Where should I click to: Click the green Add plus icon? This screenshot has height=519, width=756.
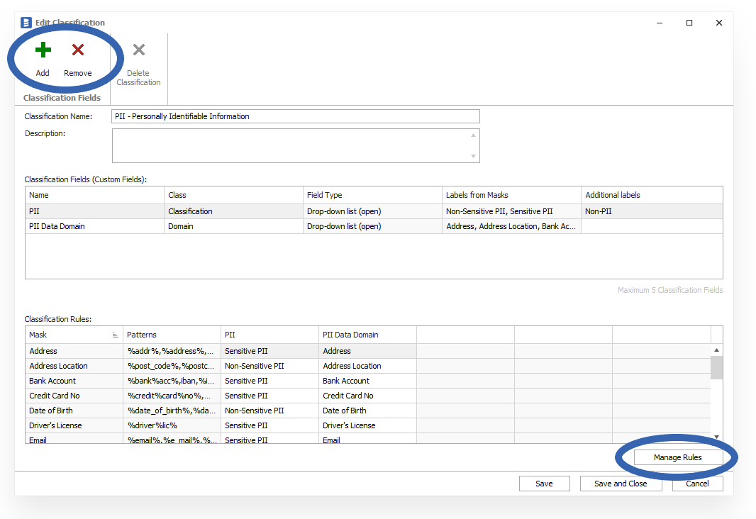[x=43, y=50]
